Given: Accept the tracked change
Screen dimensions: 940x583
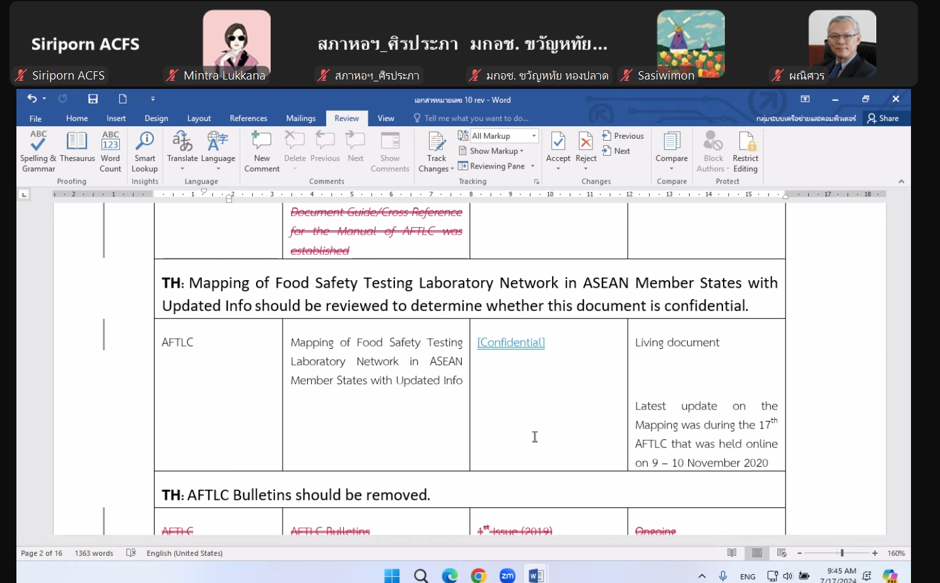Looking at the screenshot, I should point(558,145).
